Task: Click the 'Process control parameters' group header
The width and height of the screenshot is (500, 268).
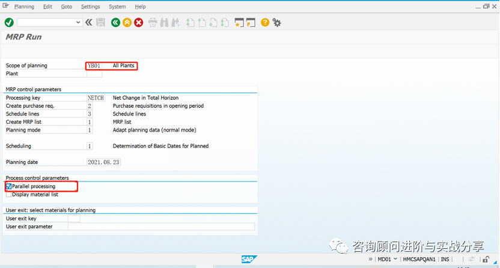Action: (x=37, y=178)
